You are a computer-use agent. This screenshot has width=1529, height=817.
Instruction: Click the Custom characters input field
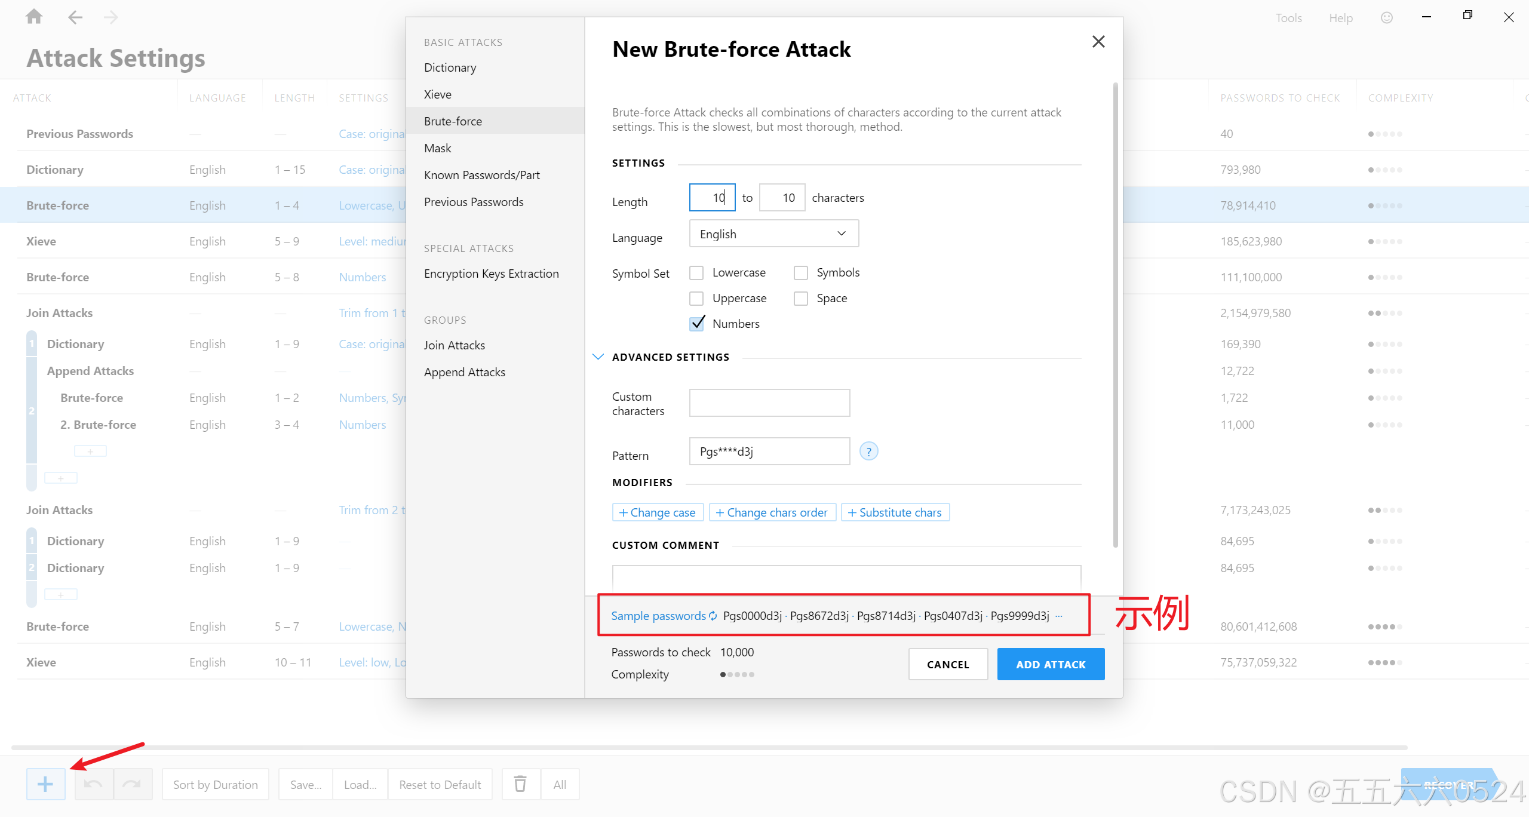(769, 403)
